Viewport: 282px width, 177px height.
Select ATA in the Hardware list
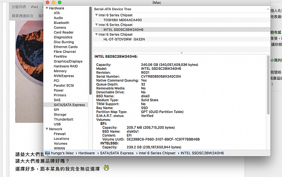[x=57, y=13]
